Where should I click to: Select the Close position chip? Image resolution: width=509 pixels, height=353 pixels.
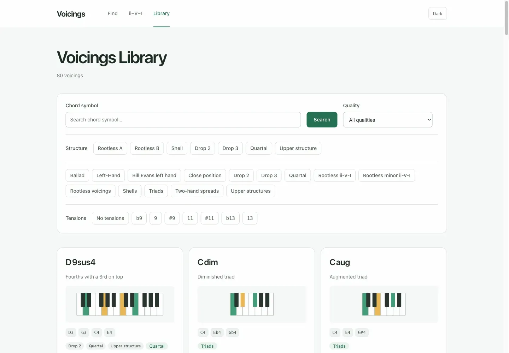click(205, 175)
